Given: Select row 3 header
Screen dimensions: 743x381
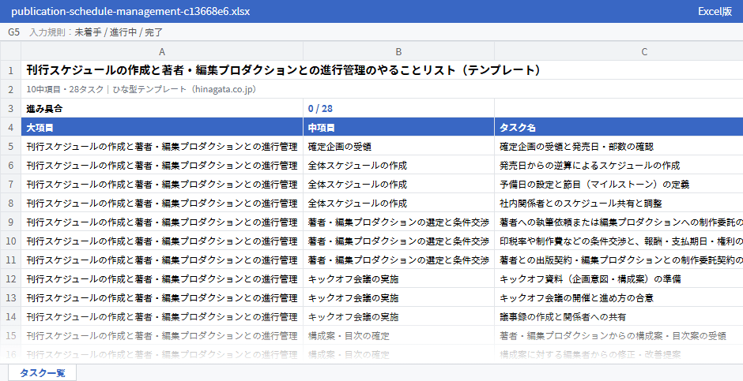Looking at the screenshot, I should pos(10,108).
